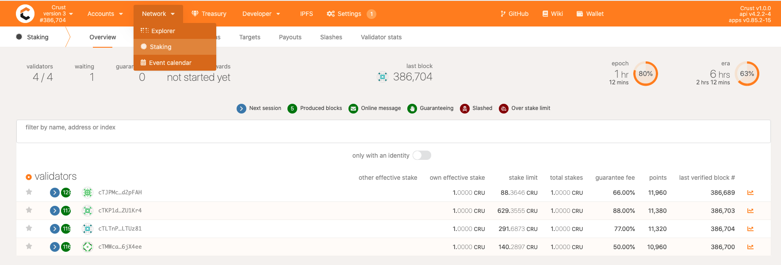Click the Staking gear icon in the breadcrumb

[19, 37]
